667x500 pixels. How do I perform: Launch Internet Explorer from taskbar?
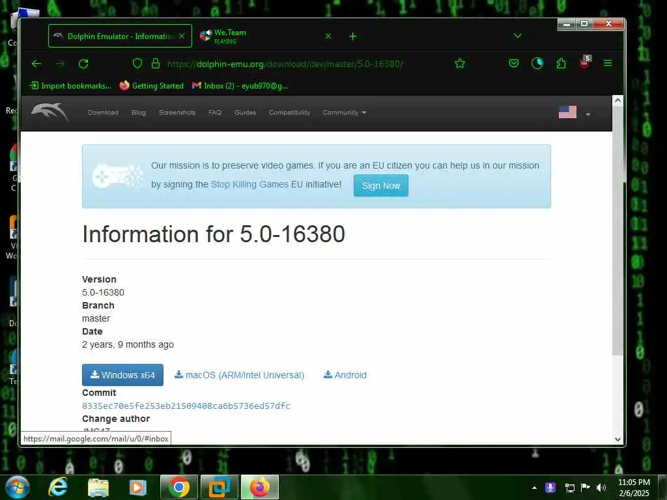click(57, 488)
